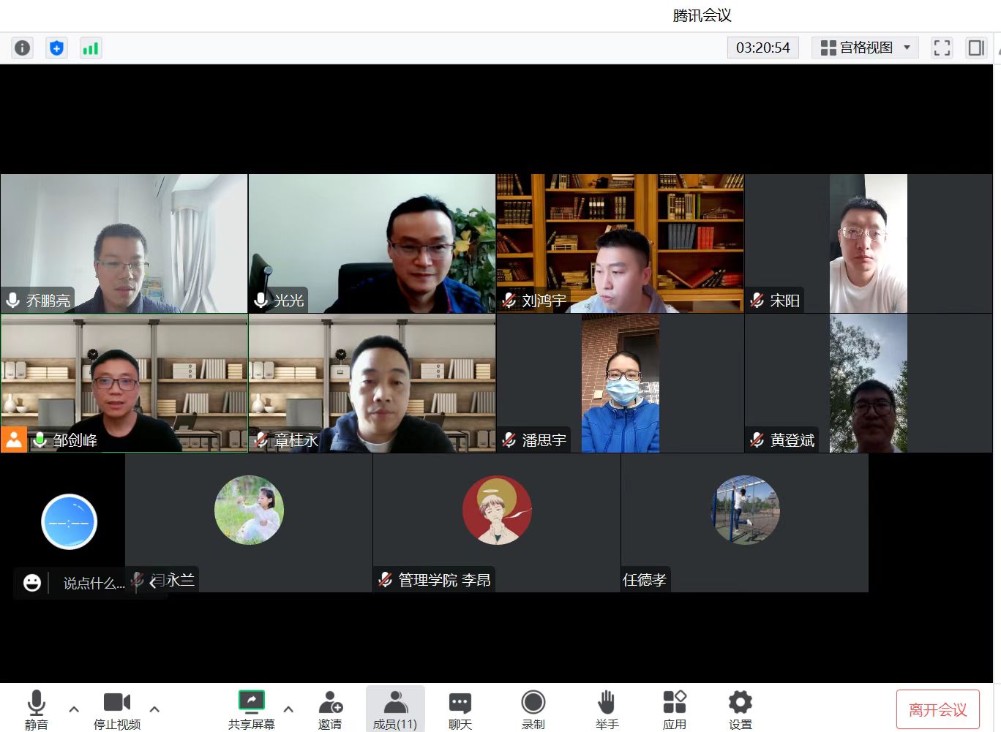Image resolution: width=1001 pixels, height=732 pixels.
Task: Open the chat panel 聊天
Action: (x=460, y=709)
